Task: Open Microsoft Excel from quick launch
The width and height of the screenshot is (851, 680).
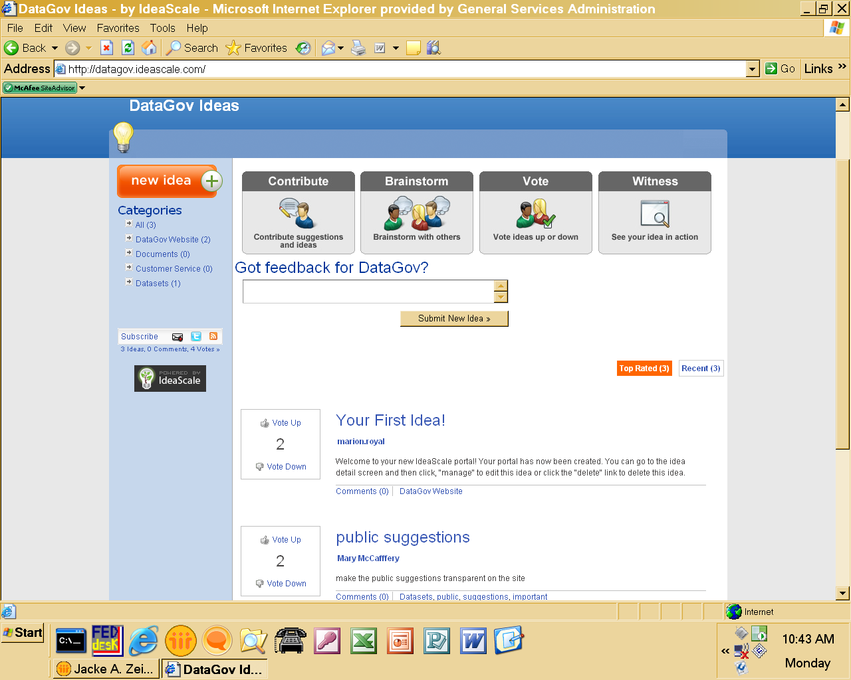Action: pos(364,641)
